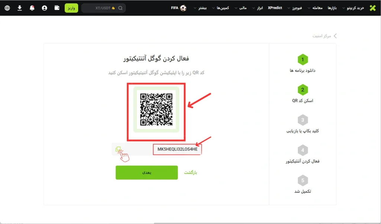Expand the فیوچرز futures dropdown
Viewport: 381px width, 224px height.
(295, 8)
